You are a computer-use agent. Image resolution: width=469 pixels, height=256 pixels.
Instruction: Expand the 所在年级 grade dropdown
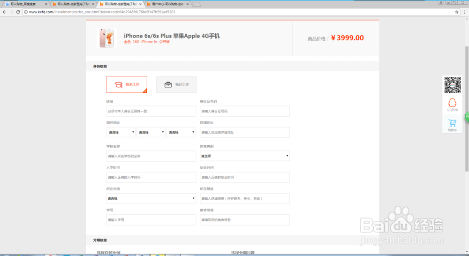151,199
